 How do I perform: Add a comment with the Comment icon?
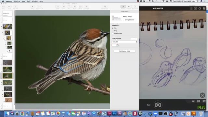86,6
